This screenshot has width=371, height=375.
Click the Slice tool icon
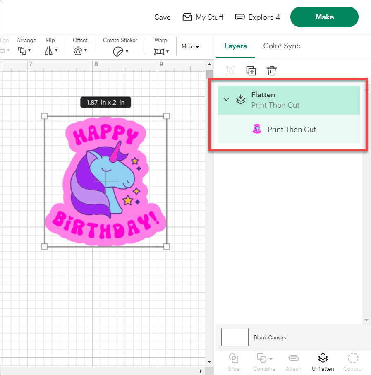[x=234, y=358]
